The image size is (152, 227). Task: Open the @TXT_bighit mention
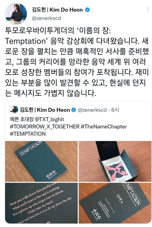click(49, 119)
